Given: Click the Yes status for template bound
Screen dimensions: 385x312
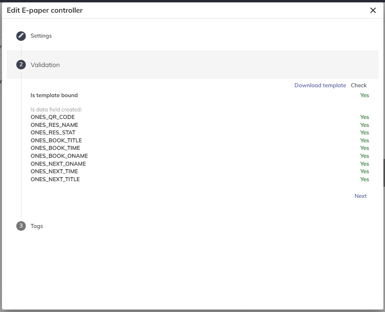Looking at the screenshot, I should (364, 95).
